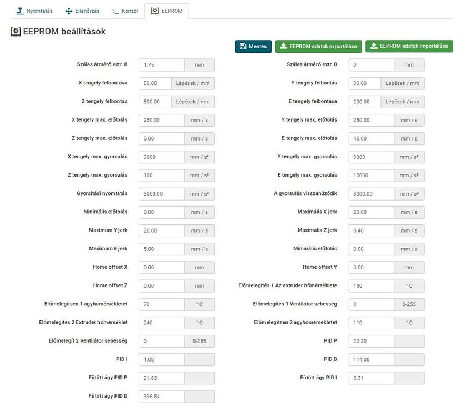Click the terminal icon on Konzol tab
This screenshot has width=471, height=411.
tap(115, 11)
